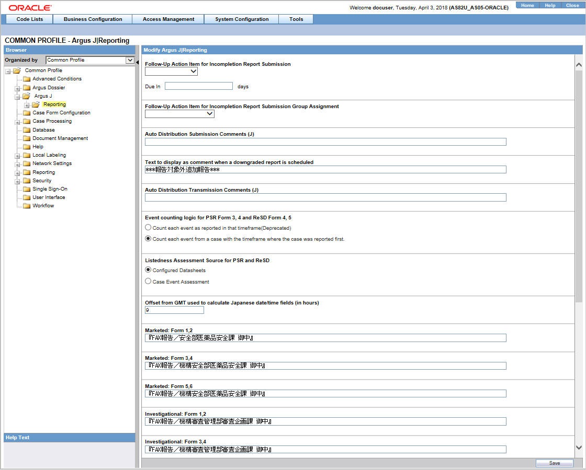Select Single Sign-On in the tree
The height and width of the screenshot is (470, 586).
point(50,189)
